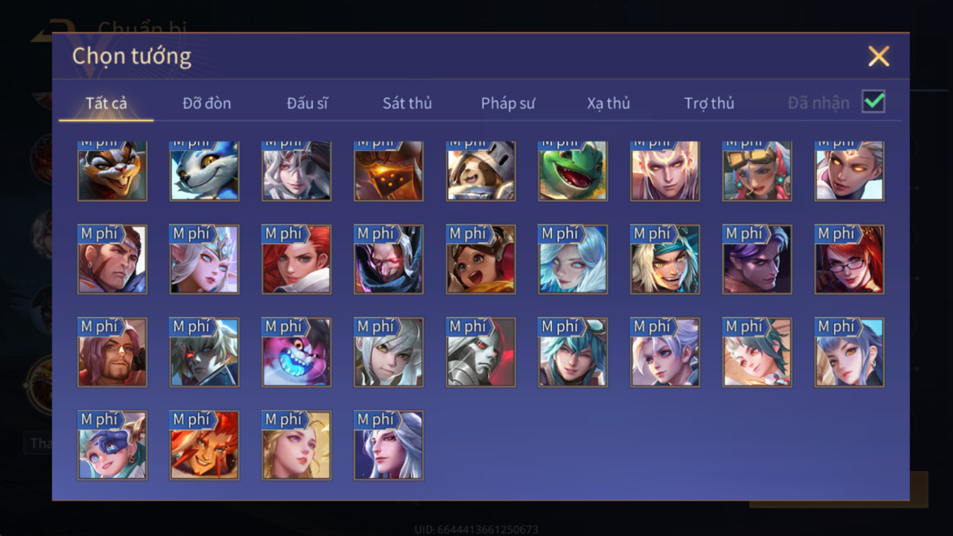
Task: Select the fiery orange-haired demon hero
Action: pyautogui.click(x=204, y=445)
